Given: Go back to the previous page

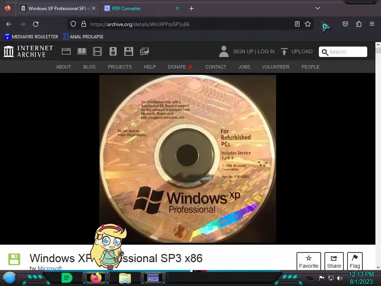Looking at the screenshot, I should (9, 24).
